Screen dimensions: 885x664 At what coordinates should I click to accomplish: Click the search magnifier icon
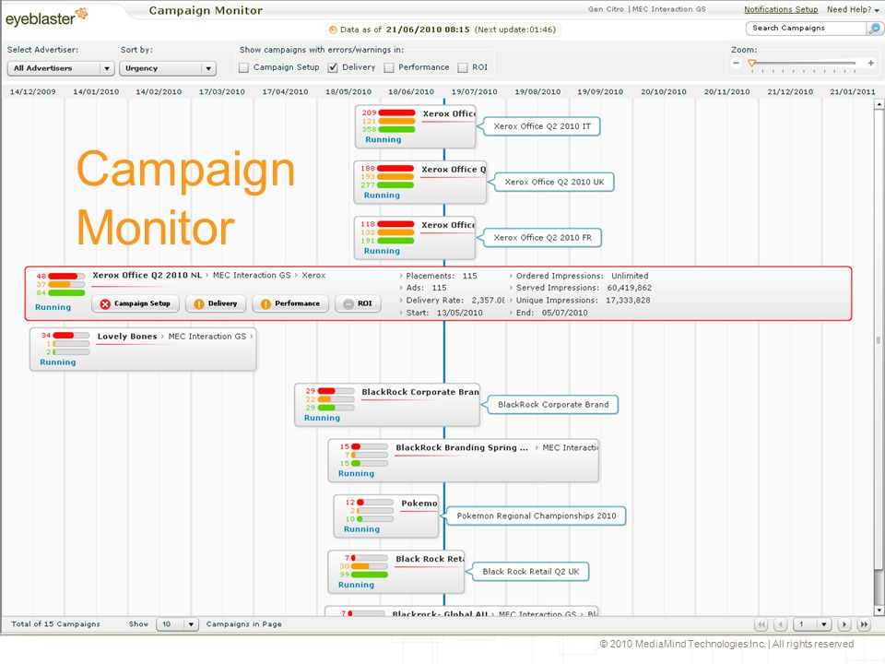874,29
